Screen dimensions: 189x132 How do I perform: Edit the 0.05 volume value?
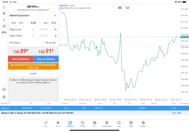33,23
